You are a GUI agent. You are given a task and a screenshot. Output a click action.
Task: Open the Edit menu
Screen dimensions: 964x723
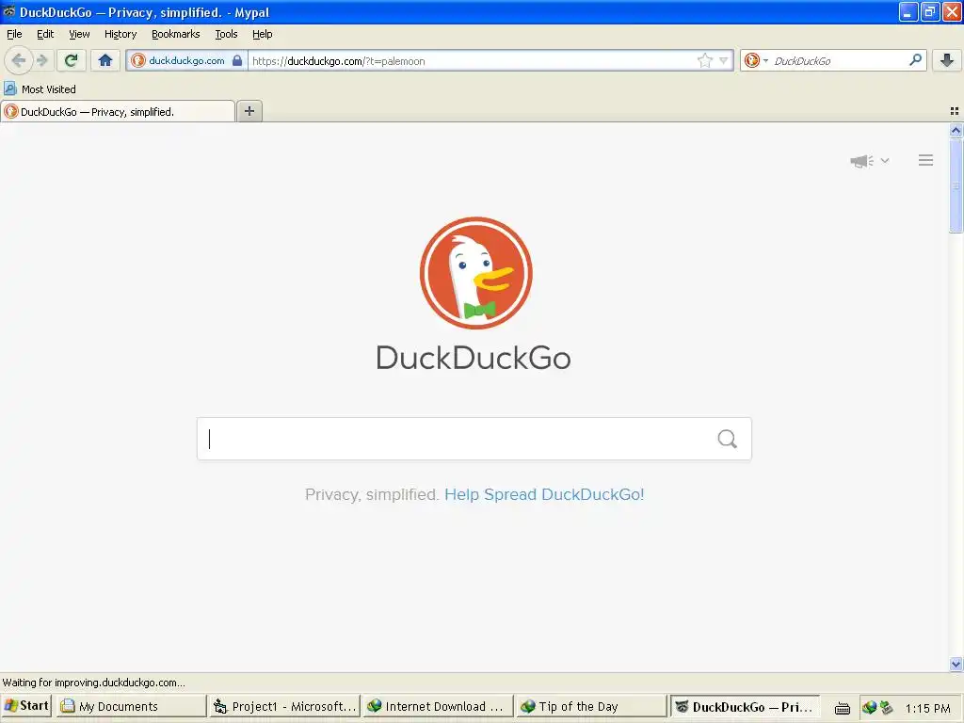pyautogui.click(x=45, y=34)
